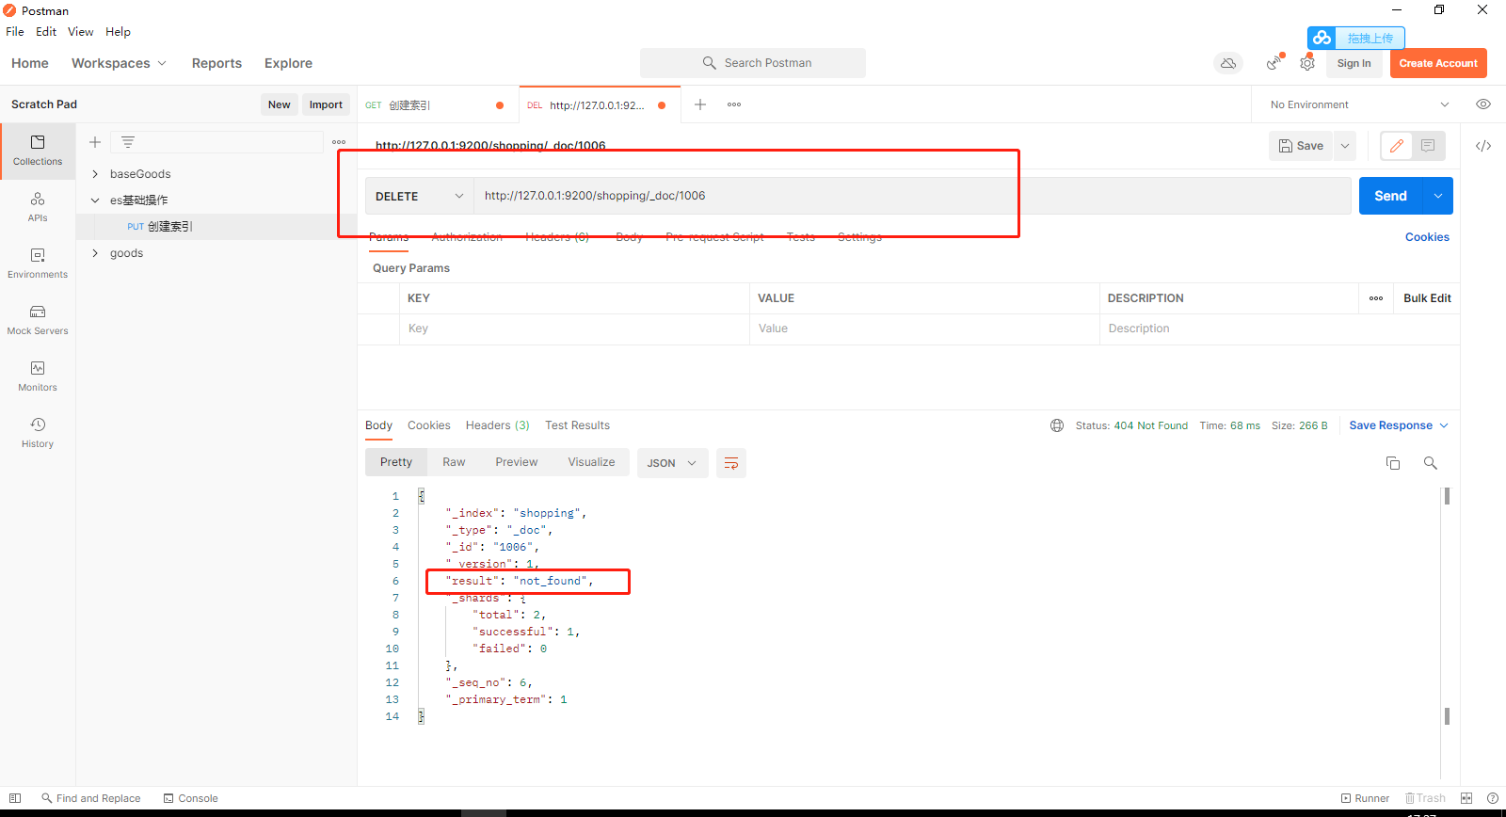This screenshot has width=1506, height=817.
Task: Open the Cookies link near Send
Action: [x=1427, y=237]
